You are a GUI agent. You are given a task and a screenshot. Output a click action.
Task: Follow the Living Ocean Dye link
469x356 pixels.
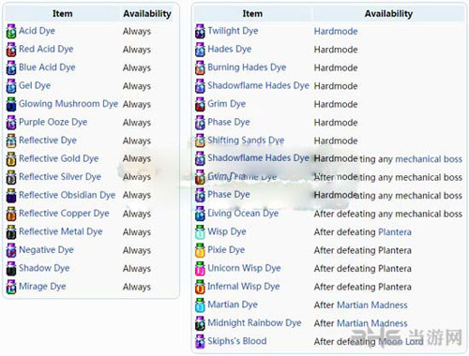[x=243, y=214]
